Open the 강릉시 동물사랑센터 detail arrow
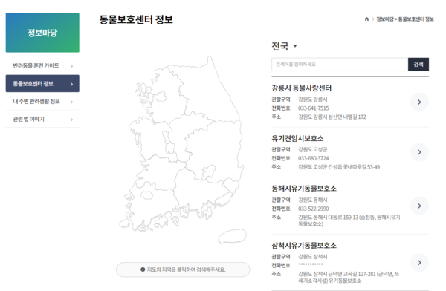The image size is (446, 291). (x=419, y=102)
